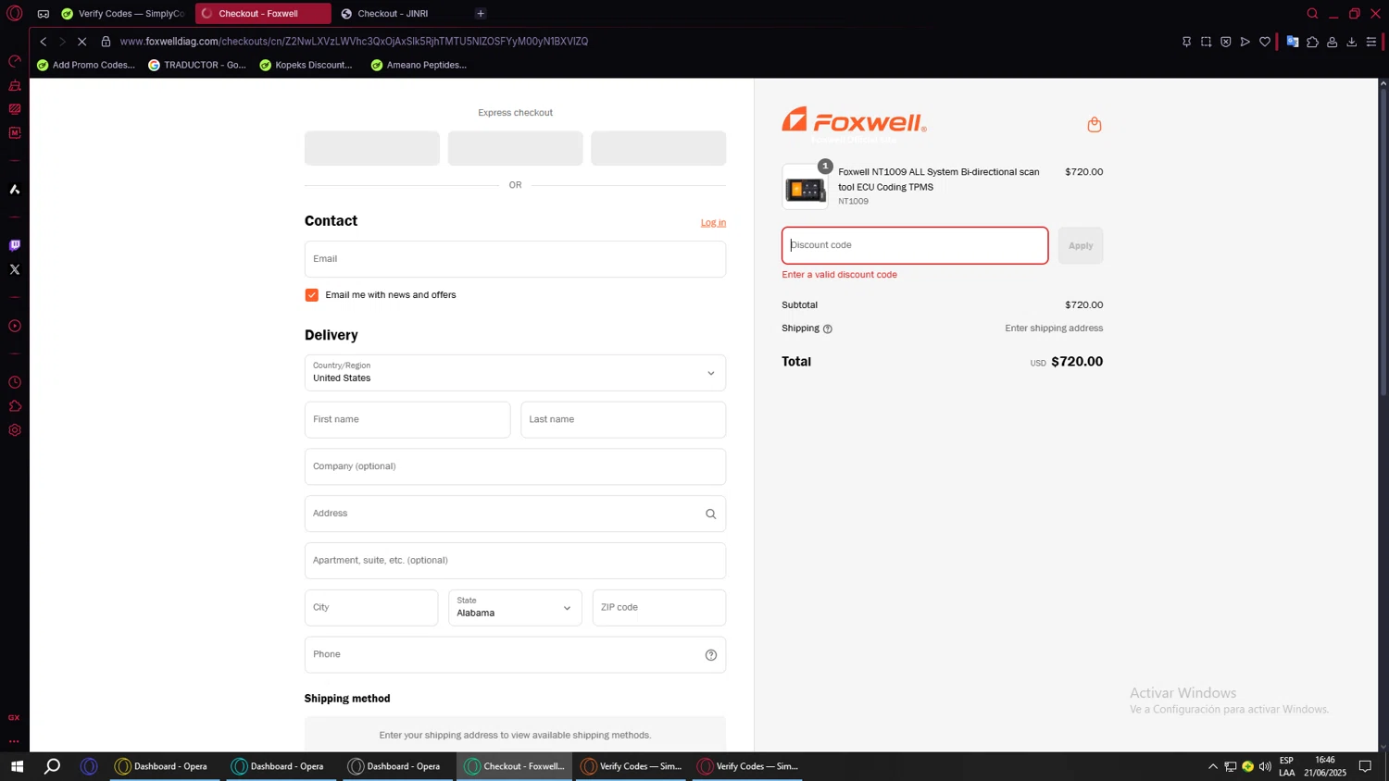Open profile account icon
The image size is (1389, 781).
(1332, 42)
